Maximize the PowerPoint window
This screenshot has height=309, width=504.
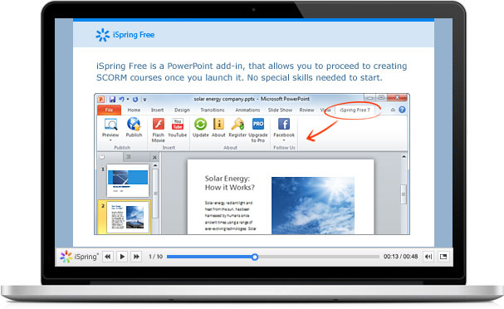pyautogui.click(x=381, y=97)
